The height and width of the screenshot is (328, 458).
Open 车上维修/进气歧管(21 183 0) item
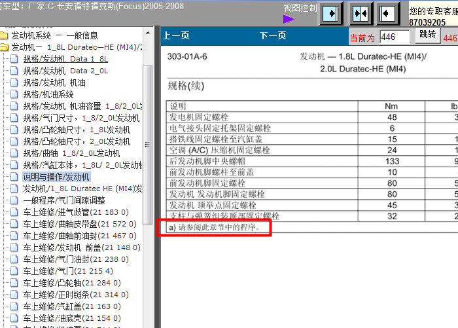[76, 212]
